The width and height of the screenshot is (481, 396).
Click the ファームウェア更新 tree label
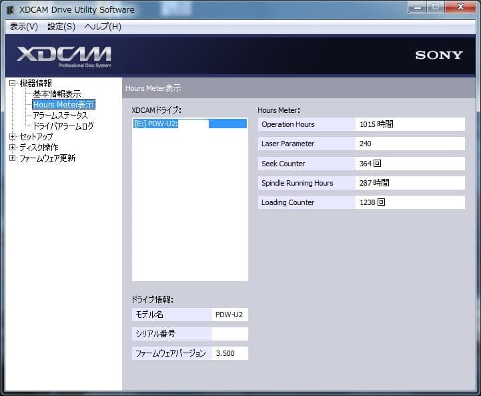pos(47,158)
